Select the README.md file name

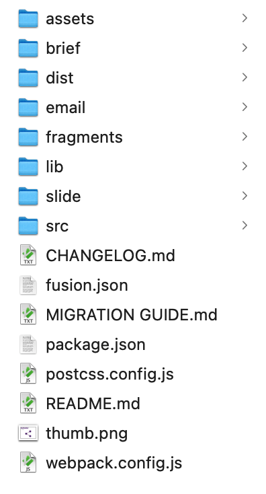point(93,404)
